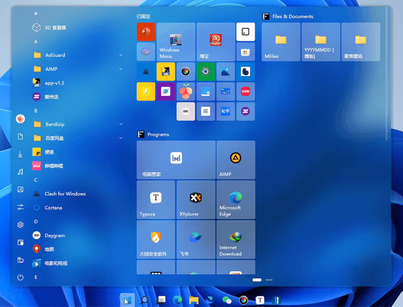
Task: Expand the AIMP folder chevron in app list
Action: (121, 69)
